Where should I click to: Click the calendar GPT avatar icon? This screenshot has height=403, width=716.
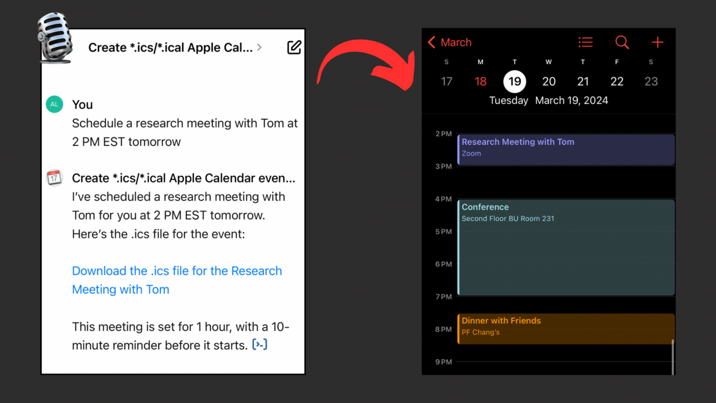point(54,178)
